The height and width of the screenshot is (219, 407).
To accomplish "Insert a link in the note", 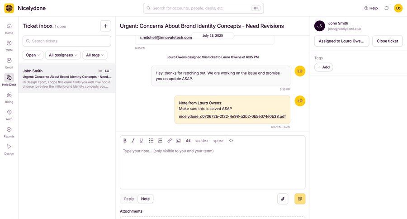I will (x=170, y=141).
